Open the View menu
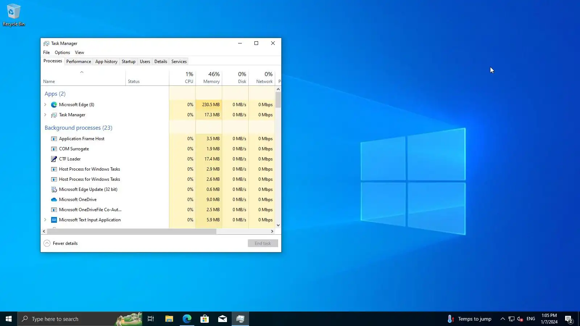Viewport: 580px width, 326px height. [x=79, y=53]
